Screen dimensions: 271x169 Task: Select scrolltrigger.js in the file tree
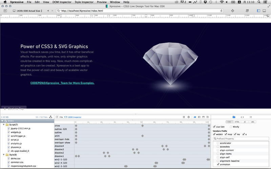pos(18,136)
